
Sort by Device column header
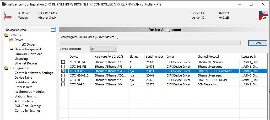81,57
